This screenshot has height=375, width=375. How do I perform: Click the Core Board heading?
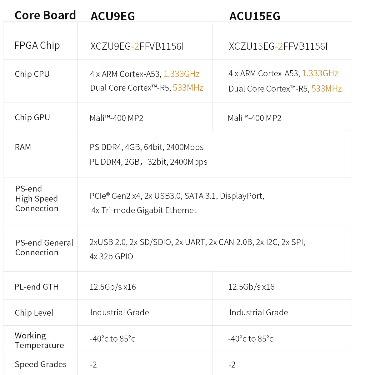(45, 15)
